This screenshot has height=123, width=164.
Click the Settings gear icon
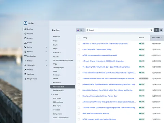pos(25,74)
